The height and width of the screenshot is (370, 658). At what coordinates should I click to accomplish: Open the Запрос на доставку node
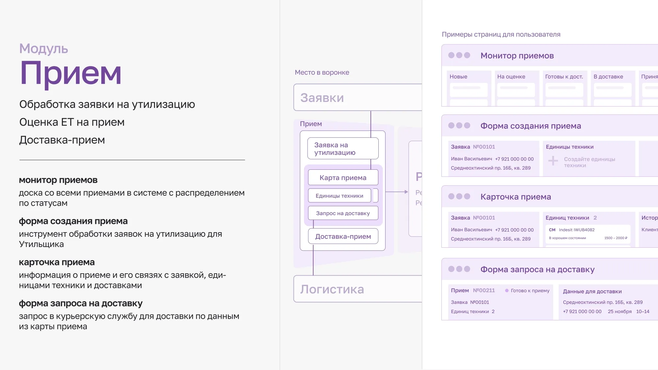pos(342,213)
